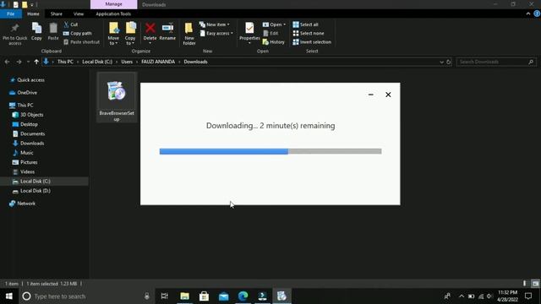Switch to the View ribbon tab
This screenshot has height=304, width=541.
[x=79, y=14]
